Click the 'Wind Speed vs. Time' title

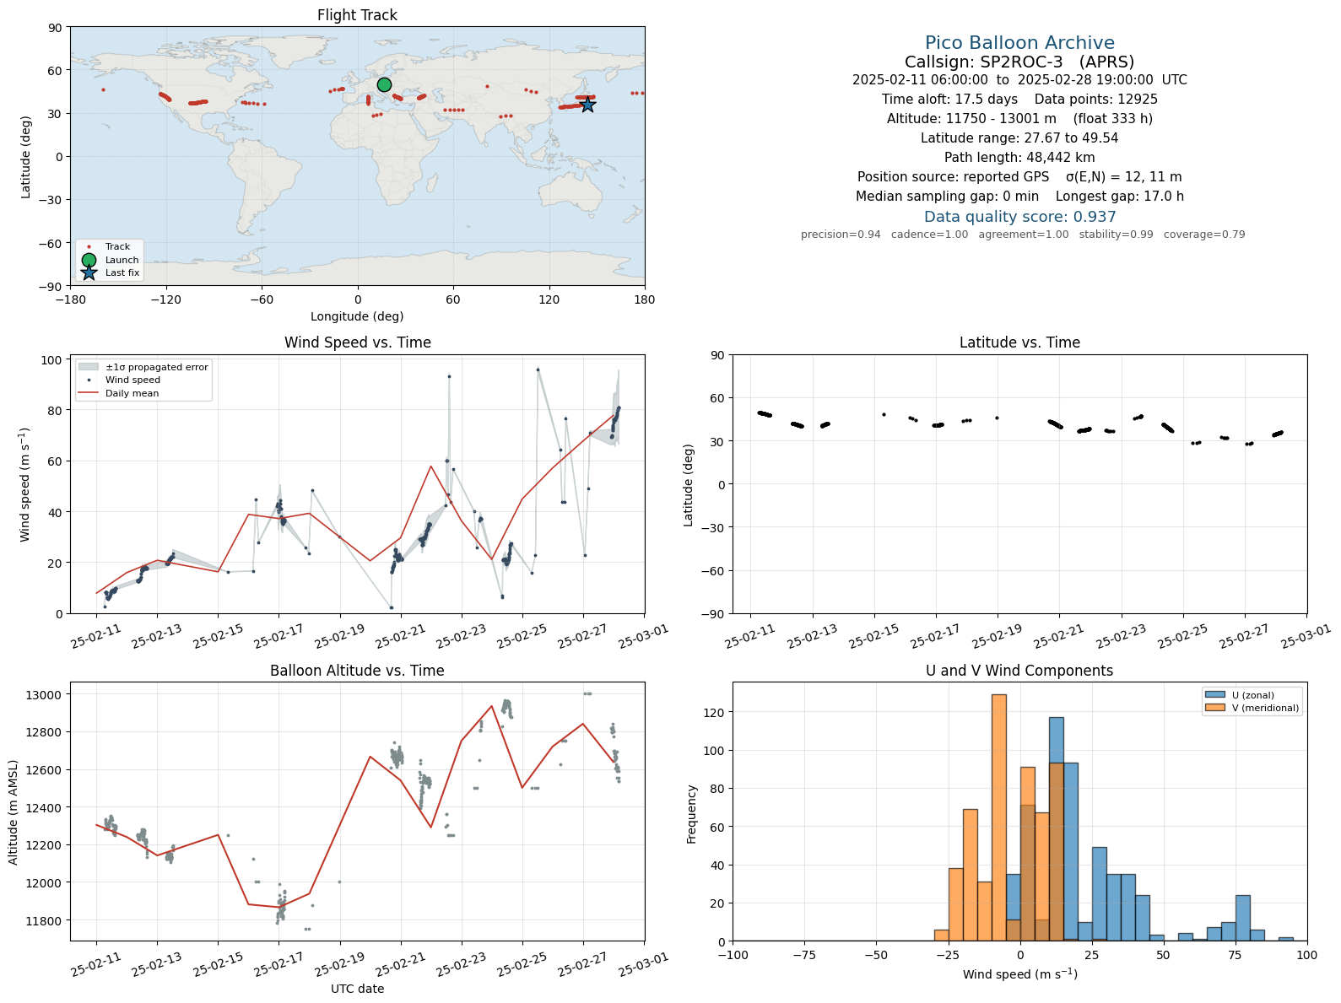(x=357, y=342)
